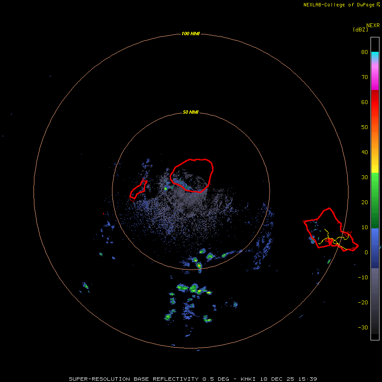The height and width of the screenshot is (382, 382).
Task: Click the KHKI radar site identifier
Action: click(249, 379)
